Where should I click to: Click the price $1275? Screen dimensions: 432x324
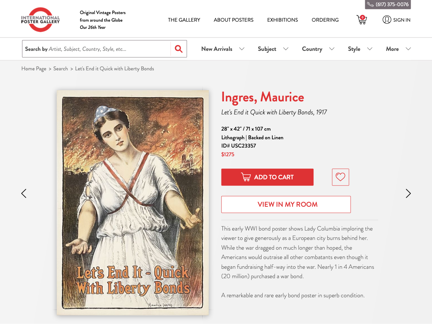coord(228,154)
